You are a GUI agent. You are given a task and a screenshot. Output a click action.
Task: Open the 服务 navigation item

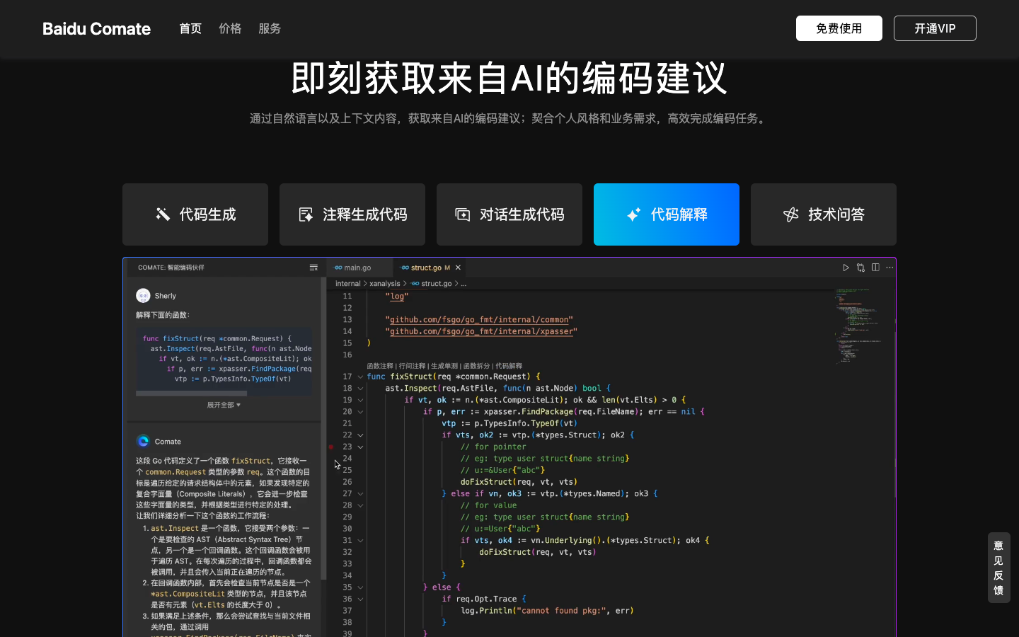(270, 28)
